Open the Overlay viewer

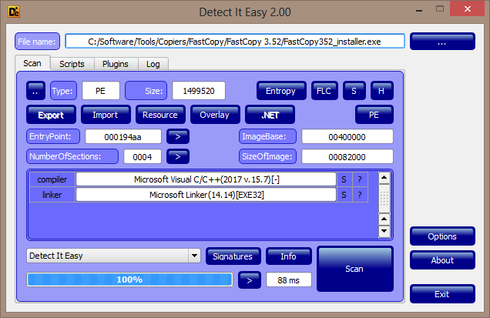tap(215, 115)
